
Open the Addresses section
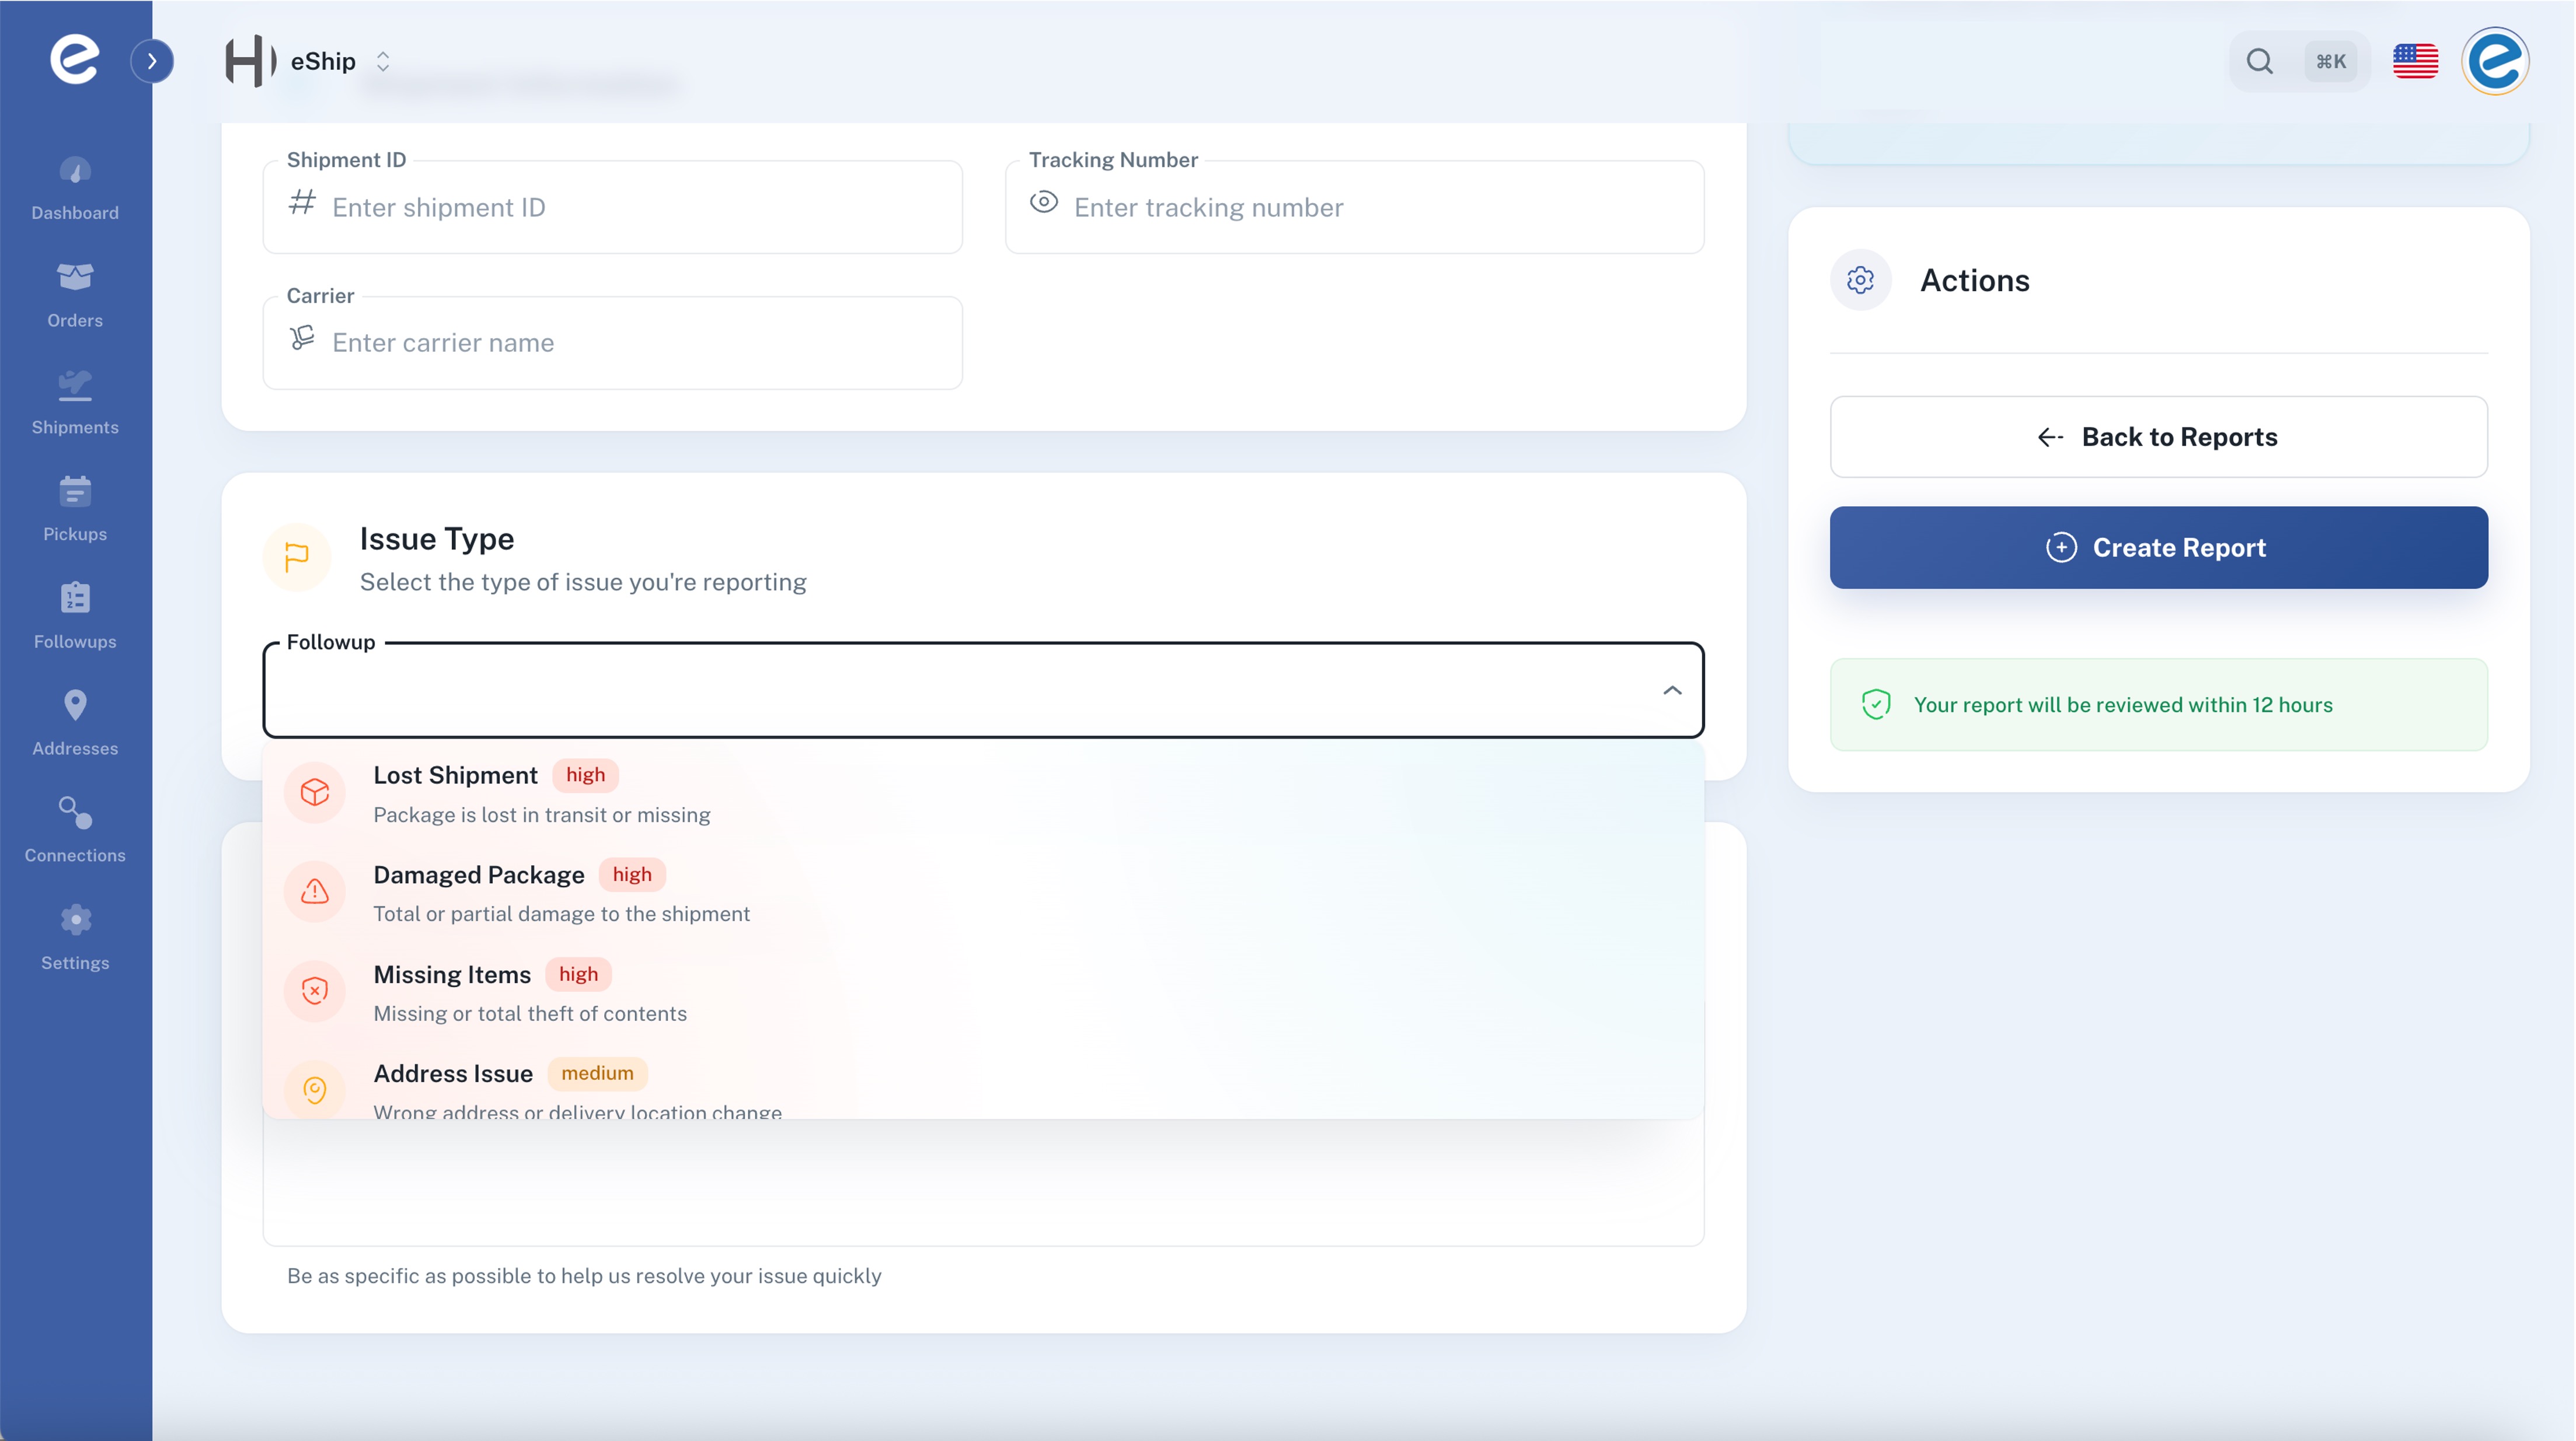tap(75, 723)
